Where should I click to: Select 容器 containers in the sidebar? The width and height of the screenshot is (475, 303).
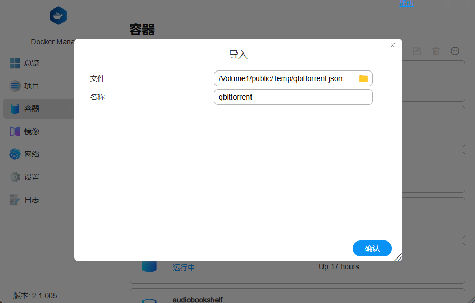[39, 109]
